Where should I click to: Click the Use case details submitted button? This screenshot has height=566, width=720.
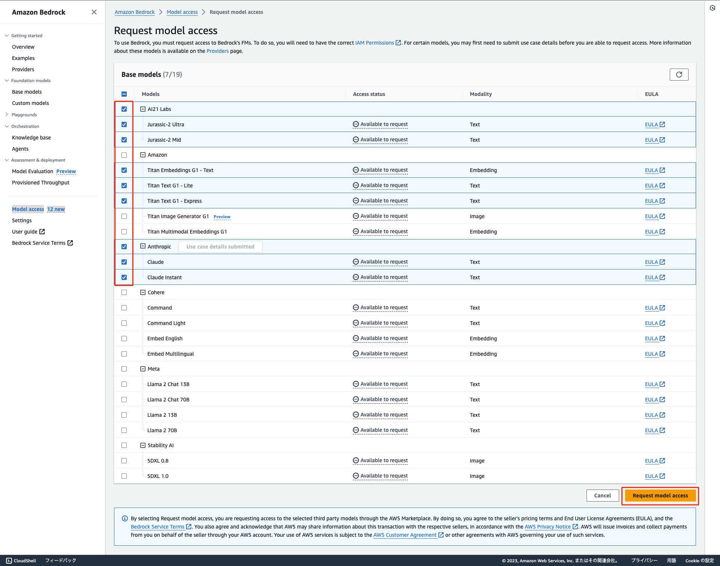(220, 247)
